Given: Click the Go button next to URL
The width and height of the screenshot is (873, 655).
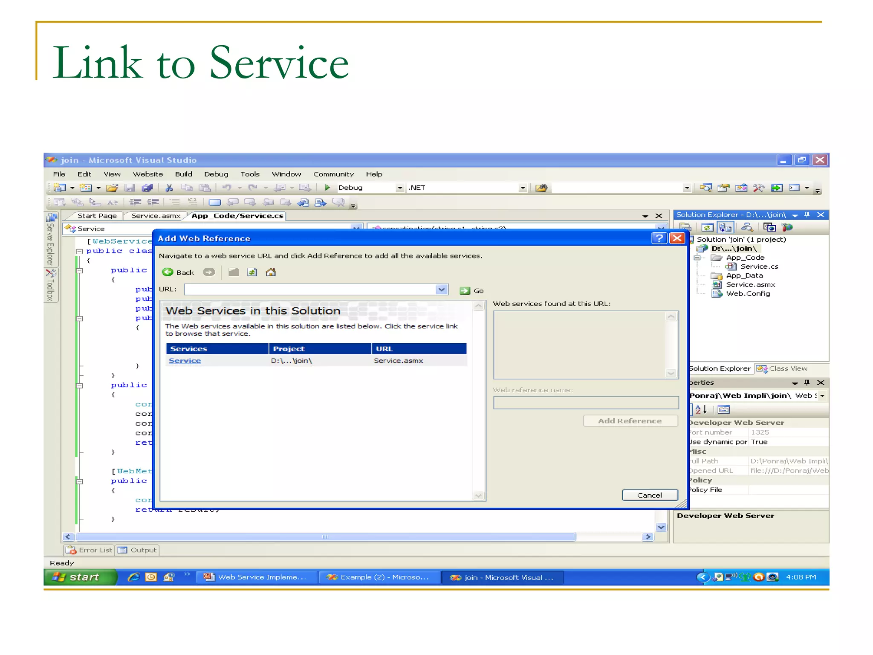Looking at the screenshot, I should point(471,291).
